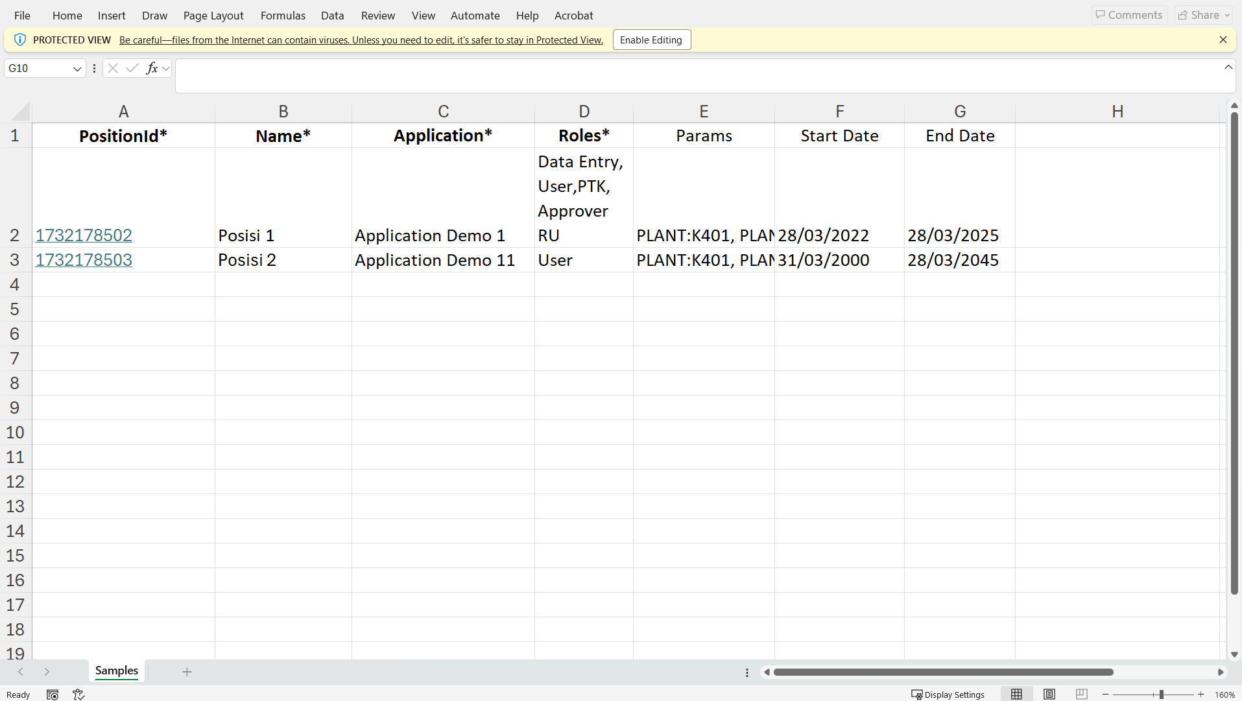
Task: Open the Review ribbon tab
Action: click(x=378, y=16)
